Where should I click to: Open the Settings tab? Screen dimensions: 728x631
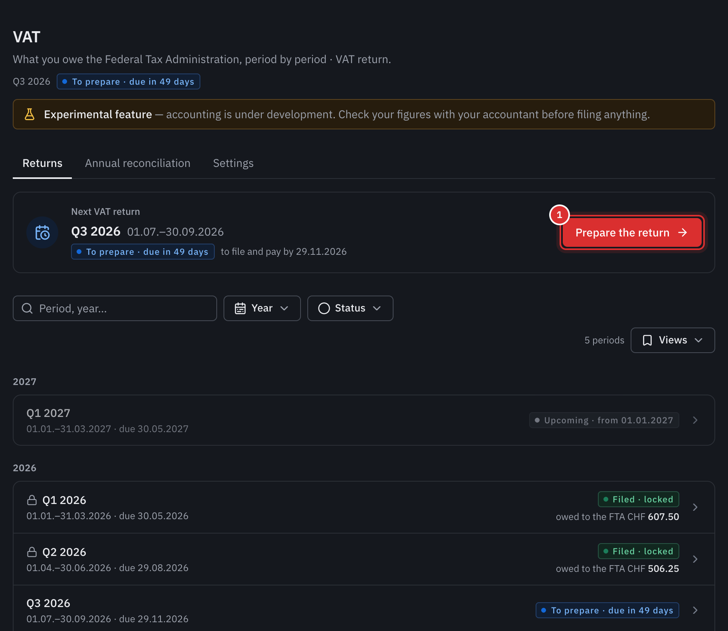(x=233, y=163)
